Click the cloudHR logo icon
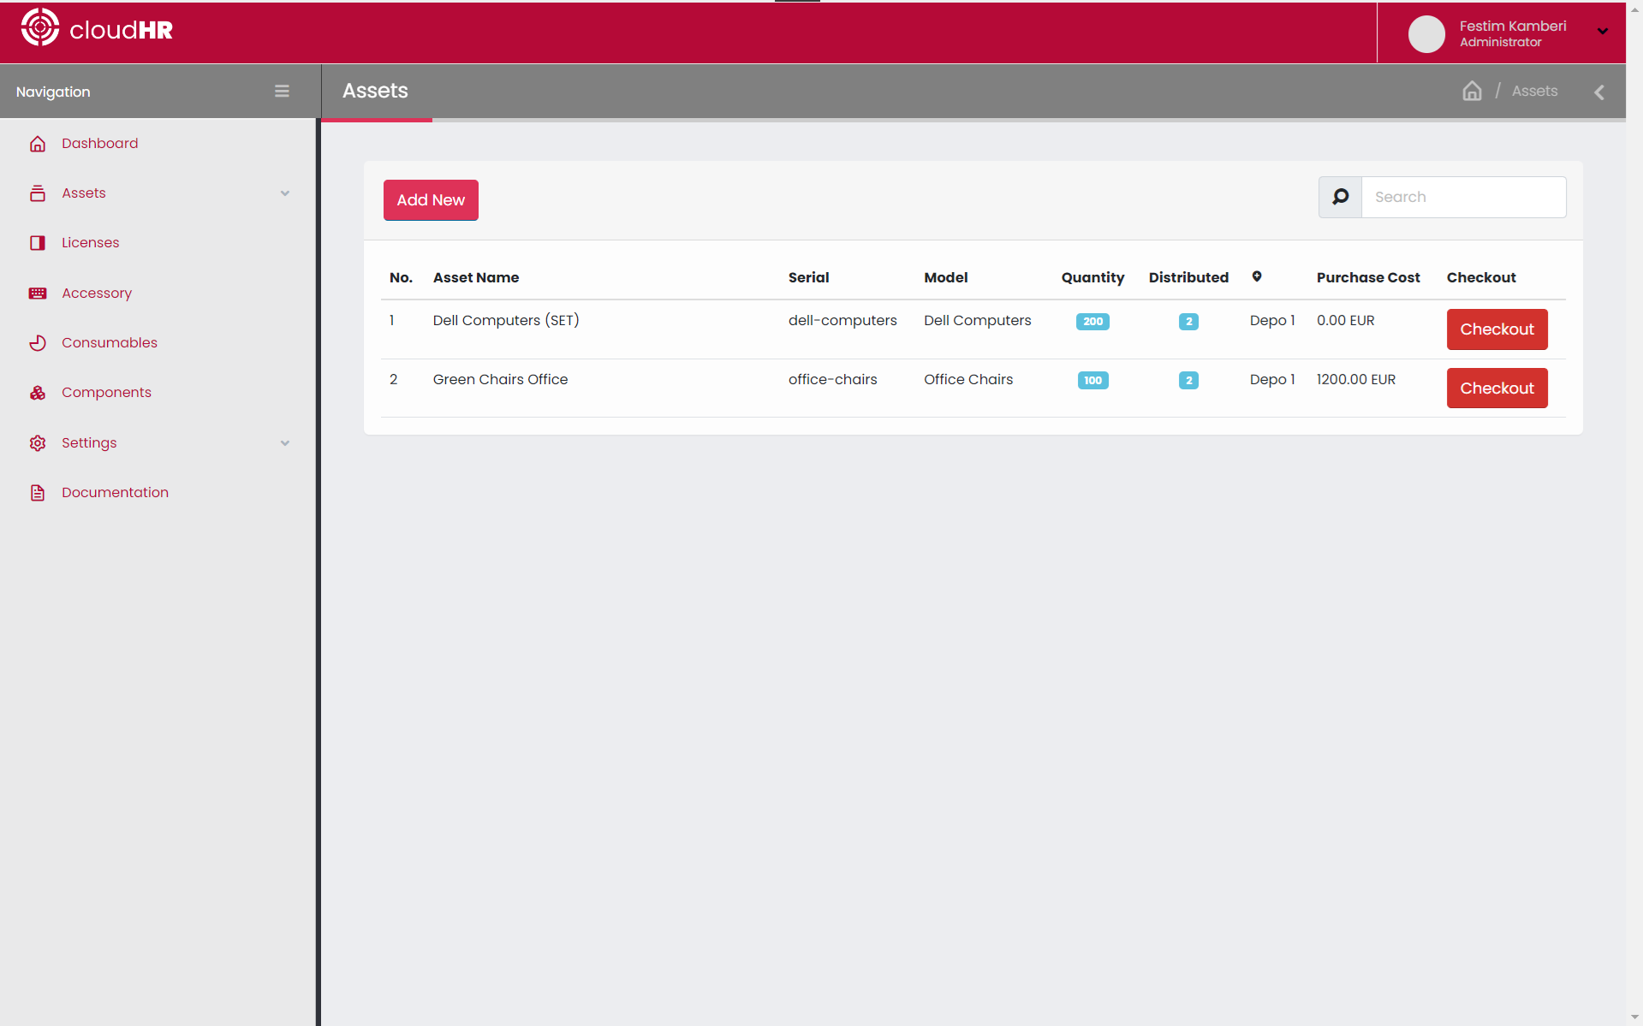Image resolution: width=1643 pixels, height=1026 pixels. (40, 27)
